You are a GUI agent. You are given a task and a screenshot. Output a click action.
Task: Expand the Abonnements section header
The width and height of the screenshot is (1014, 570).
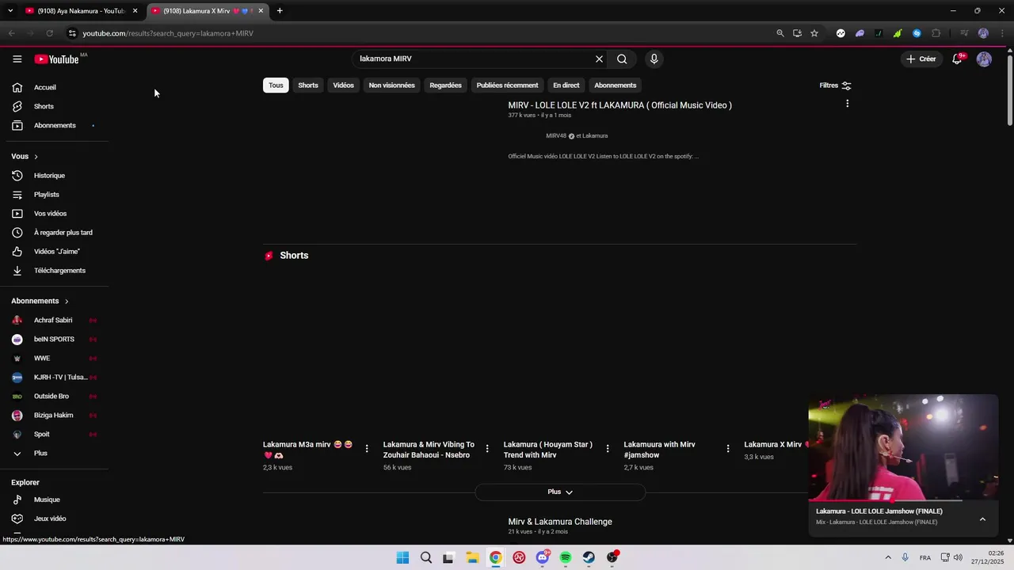point(40,301)
